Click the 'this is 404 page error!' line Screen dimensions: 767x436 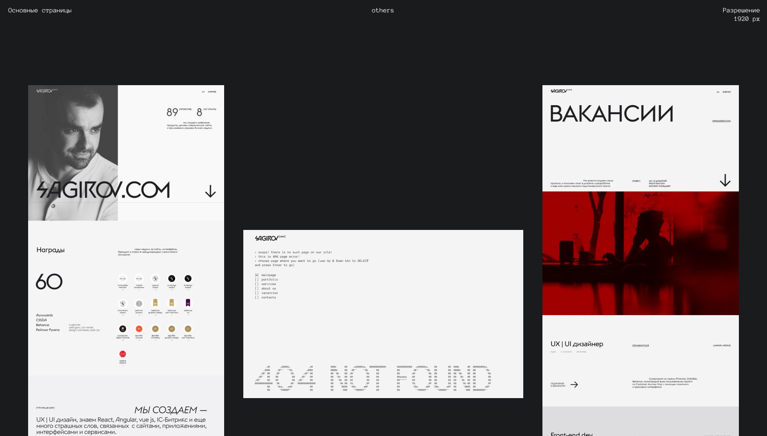277,257
